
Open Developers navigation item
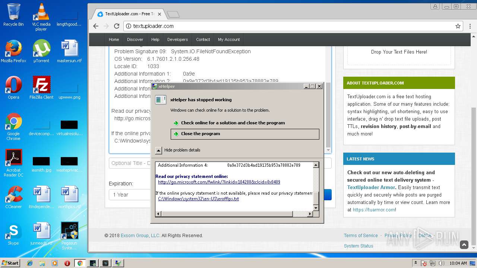pyautogui.click(x=177, y=39)
